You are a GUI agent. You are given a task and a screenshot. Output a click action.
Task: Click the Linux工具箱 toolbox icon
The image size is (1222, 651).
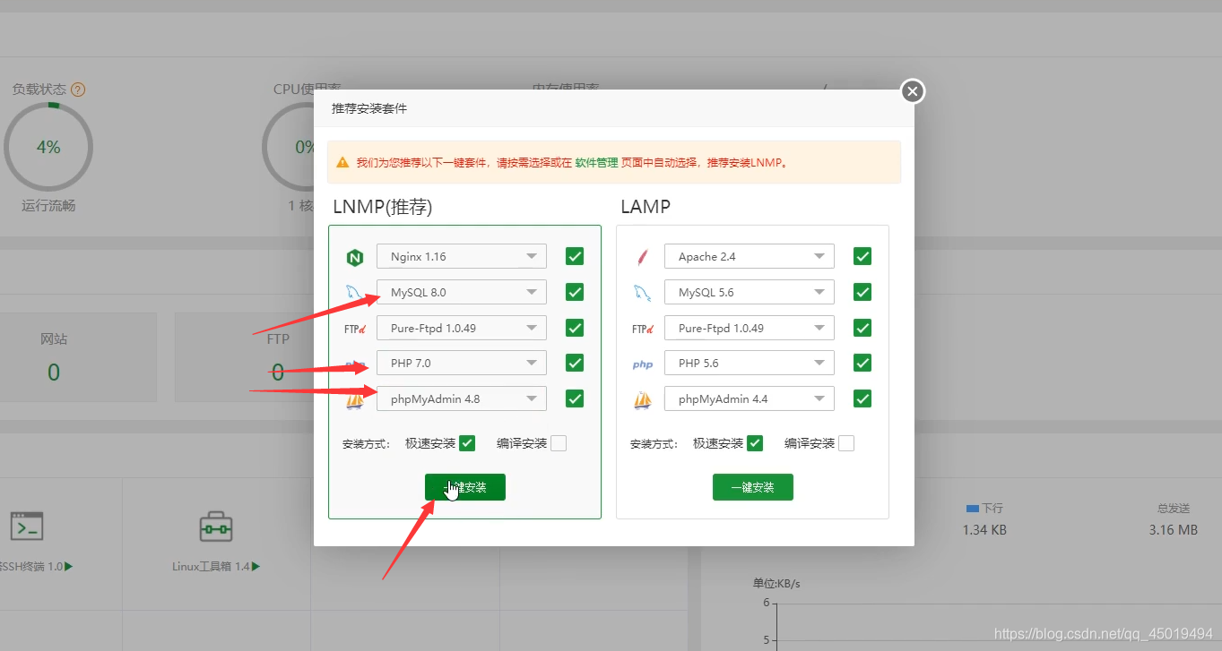[215, 527]
